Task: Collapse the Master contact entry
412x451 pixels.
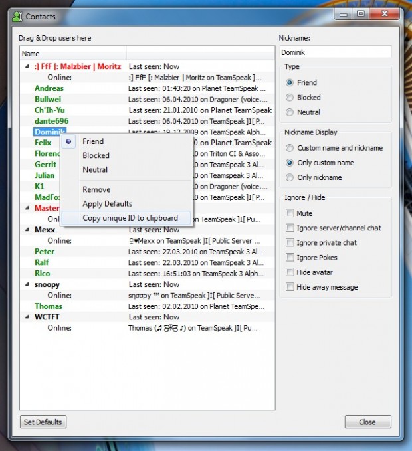Action: coord(27,208)
